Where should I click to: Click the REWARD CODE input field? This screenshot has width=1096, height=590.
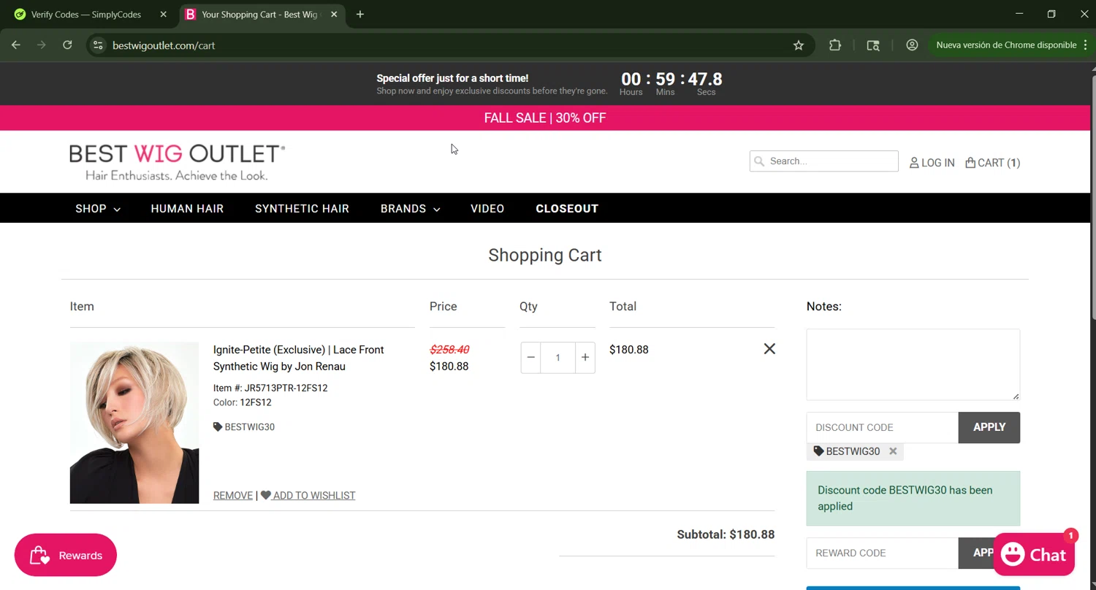(883, 553)
